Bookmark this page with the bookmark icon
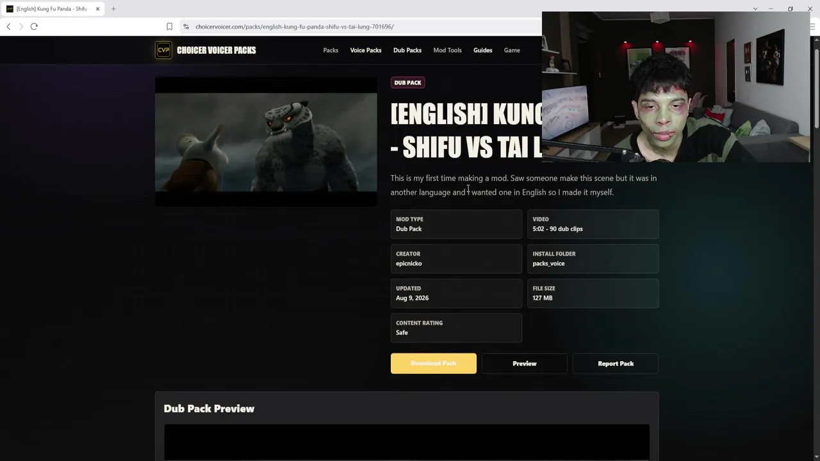The width and height of the screenshot is (820, 461). [169, 26]
